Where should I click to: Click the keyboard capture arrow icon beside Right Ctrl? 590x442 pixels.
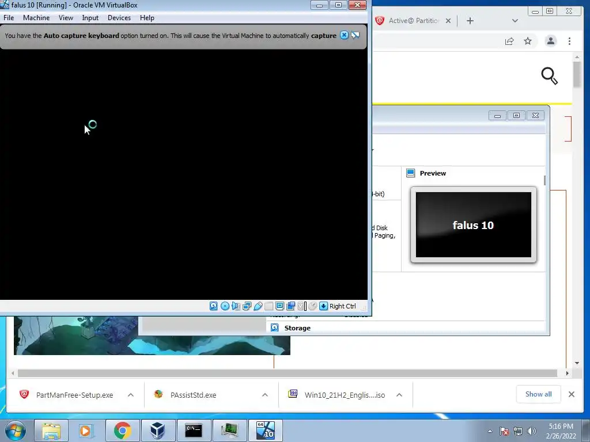(x=324, y=306)
